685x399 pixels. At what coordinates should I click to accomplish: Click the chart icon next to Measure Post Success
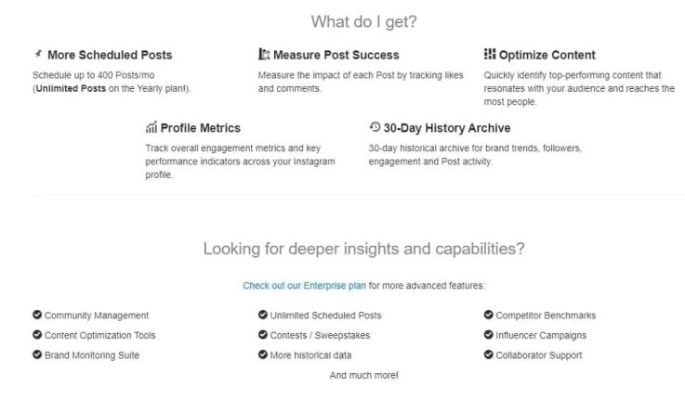click(264, 54)
